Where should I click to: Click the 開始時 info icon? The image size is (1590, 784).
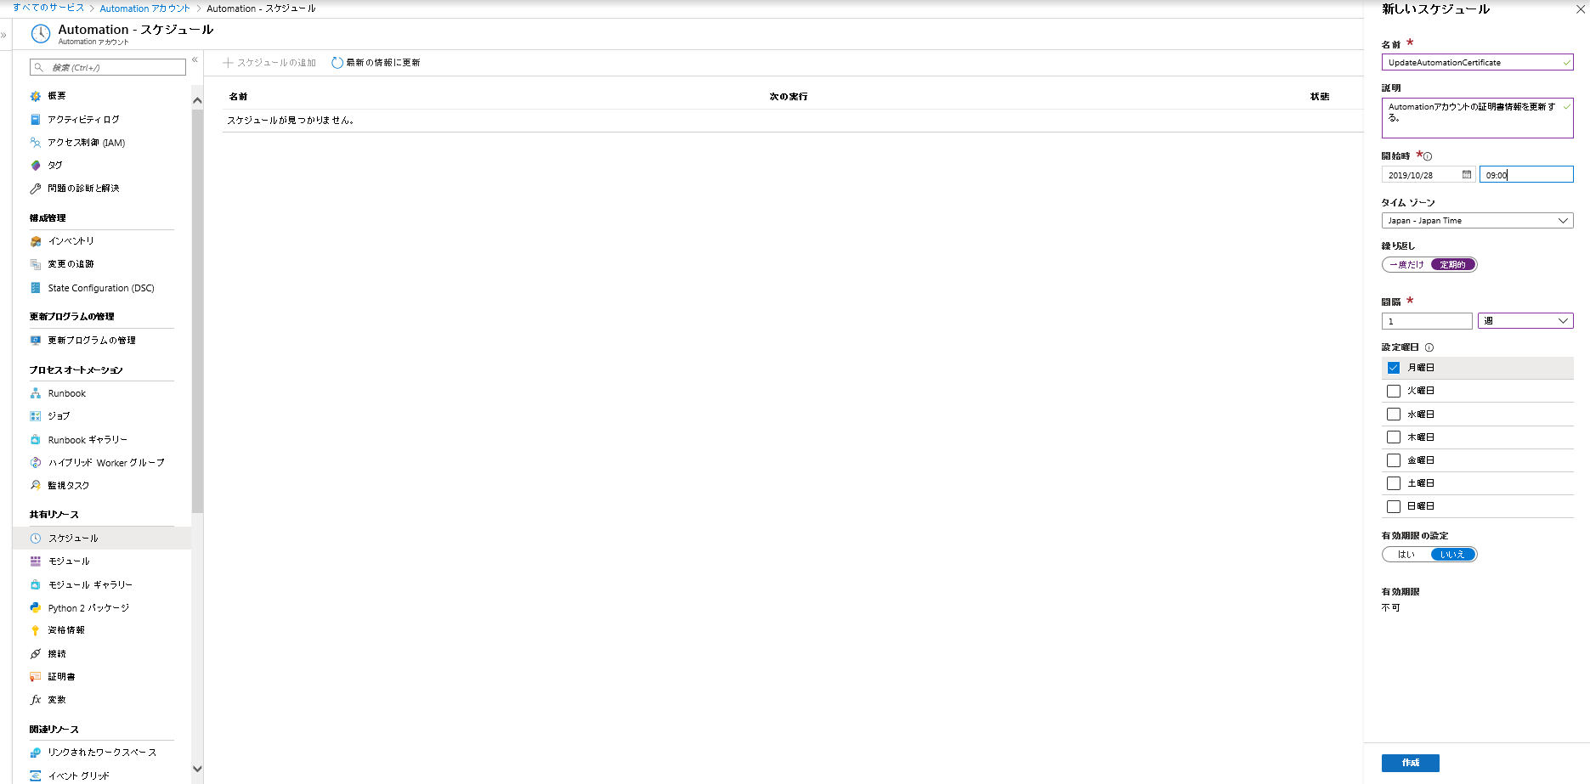tap(1428, 156)
